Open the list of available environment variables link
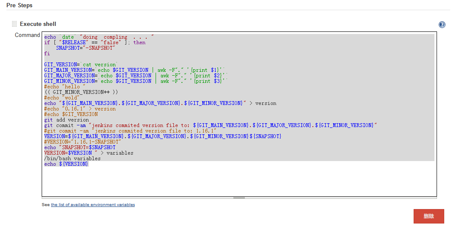Screen dimensions: 454x232 93,204
